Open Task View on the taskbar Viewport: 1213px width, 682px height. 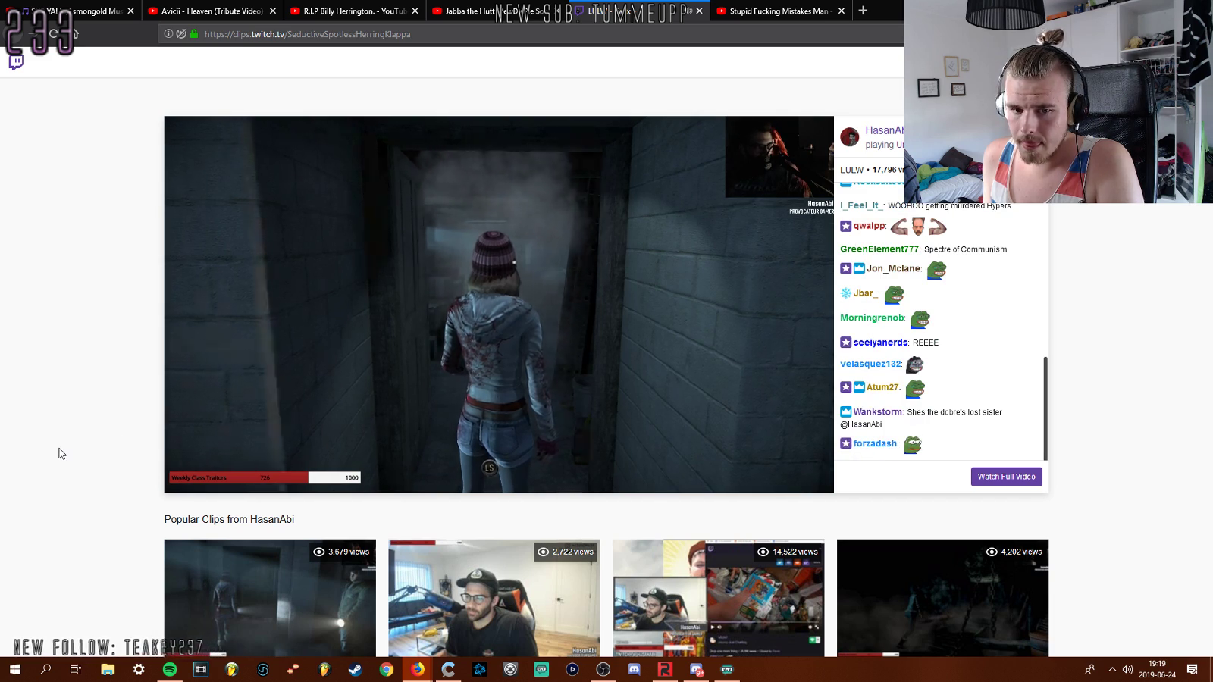coord(76,669)
